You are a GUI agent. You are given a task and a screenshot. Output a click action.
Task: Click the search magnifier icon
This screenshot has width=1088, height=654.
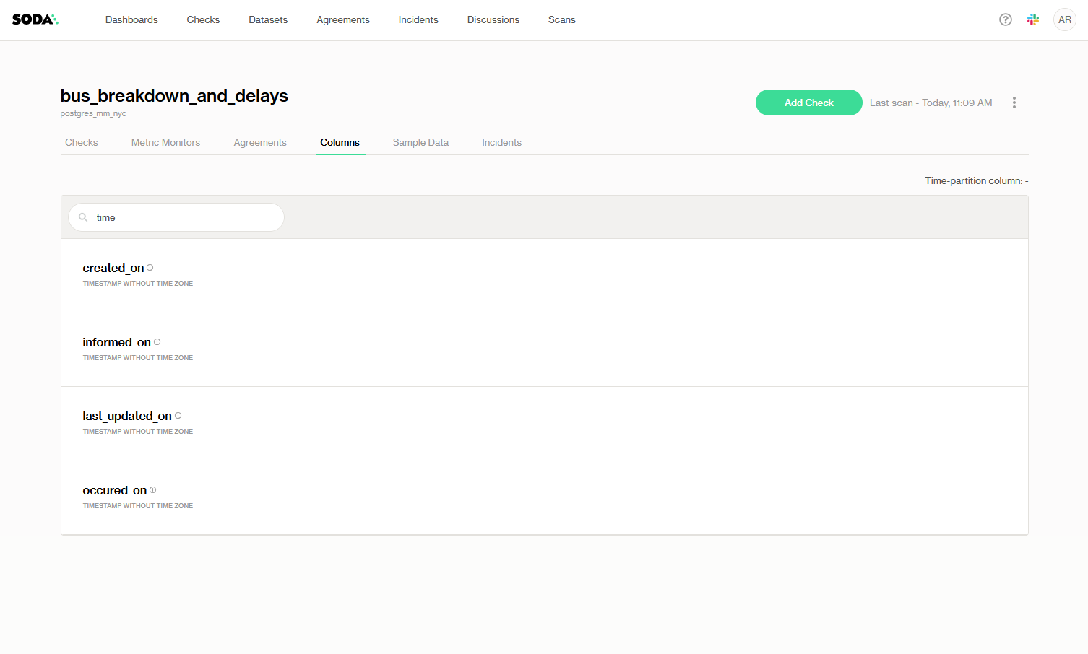[83, 217]
